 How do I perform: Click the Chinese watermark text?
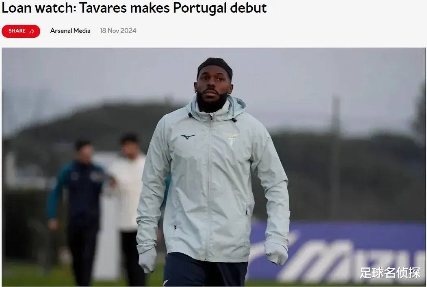tap(390, 272)
